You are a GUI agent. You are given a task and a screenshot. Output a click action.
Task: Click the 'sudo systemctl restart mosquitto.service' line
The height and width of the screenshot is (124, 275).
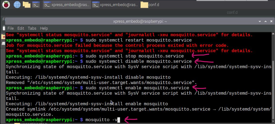[x=99, y=40]
